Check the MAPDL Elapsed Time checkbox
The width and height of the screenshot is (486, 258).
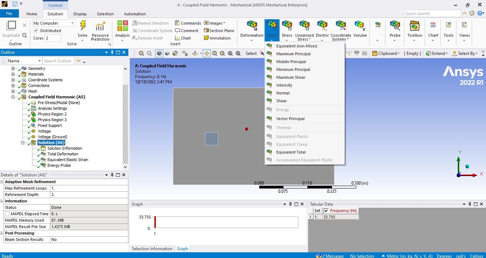pos(7,214)
